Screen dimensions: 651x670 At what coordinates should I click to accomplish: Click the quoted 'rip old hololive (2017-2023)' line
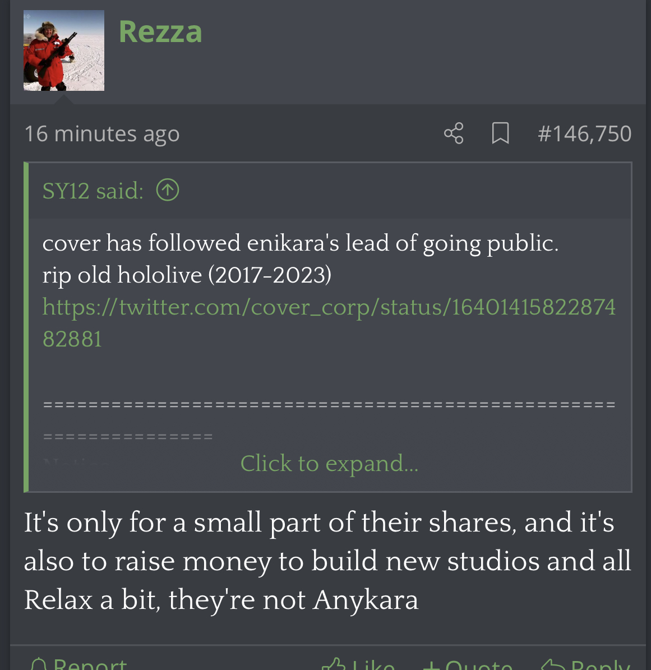[187, 275]
